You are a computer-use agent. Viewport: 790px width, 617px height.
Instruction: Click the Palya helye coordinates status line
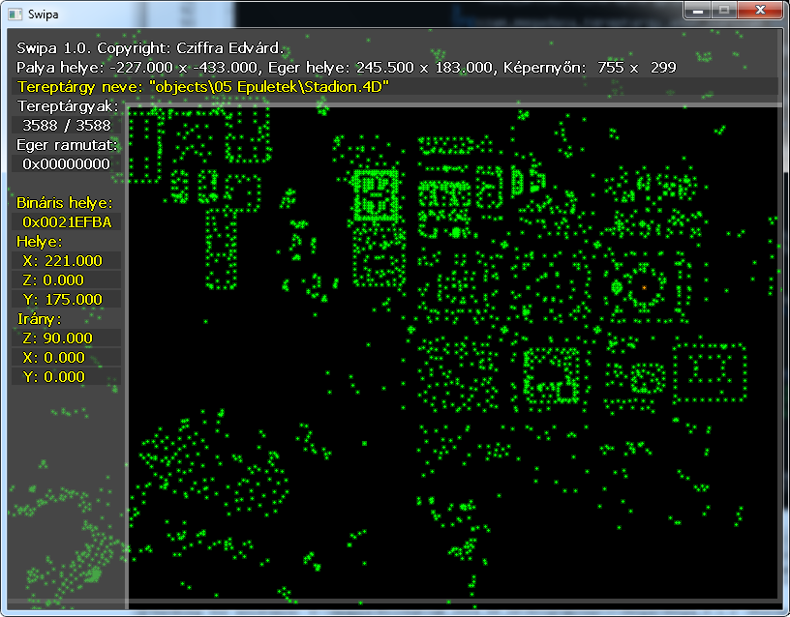point(346,67)
